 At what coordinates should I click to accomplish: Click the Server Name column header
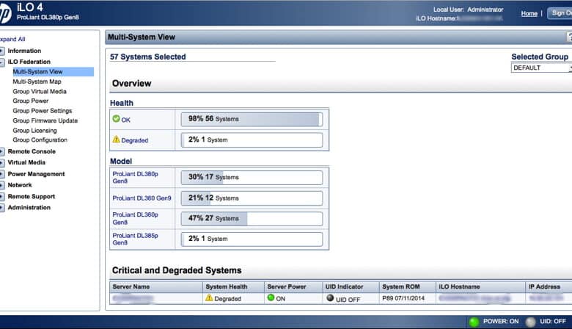pos(156,286)
